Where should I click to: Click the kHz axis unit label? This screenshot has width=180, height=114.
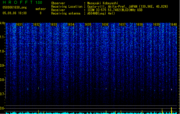point(3,23)
